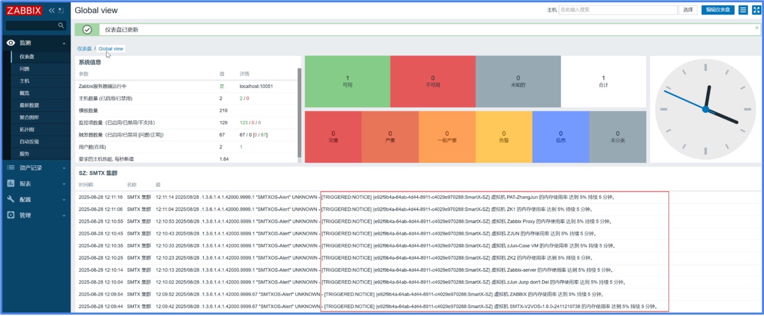Click the Zabbix logo

pyautogui.click(x=24, y=10)
